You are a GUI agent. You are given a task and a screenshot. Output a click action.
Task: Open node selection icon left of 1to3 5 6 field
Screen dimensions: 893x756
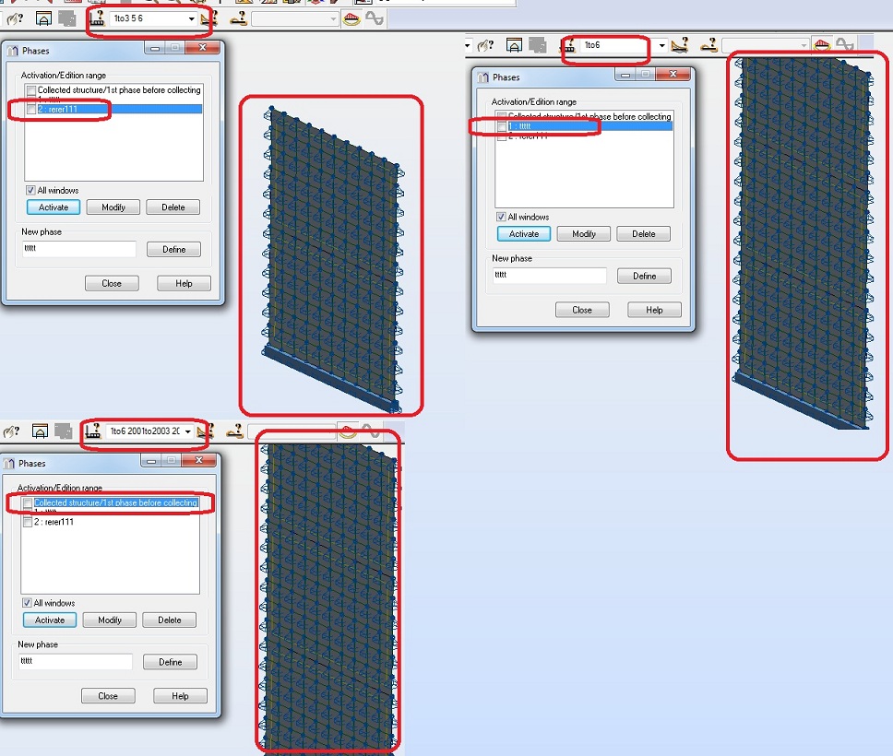point(98,18)
